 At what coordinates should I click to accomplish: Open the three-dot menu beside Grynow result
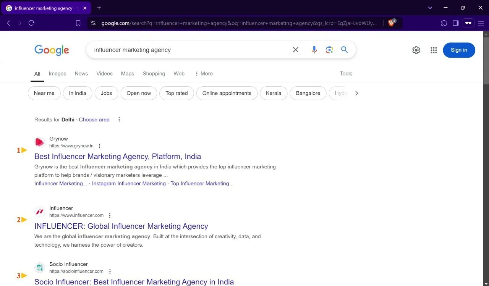pyautogui.click(x=99, y=146)
